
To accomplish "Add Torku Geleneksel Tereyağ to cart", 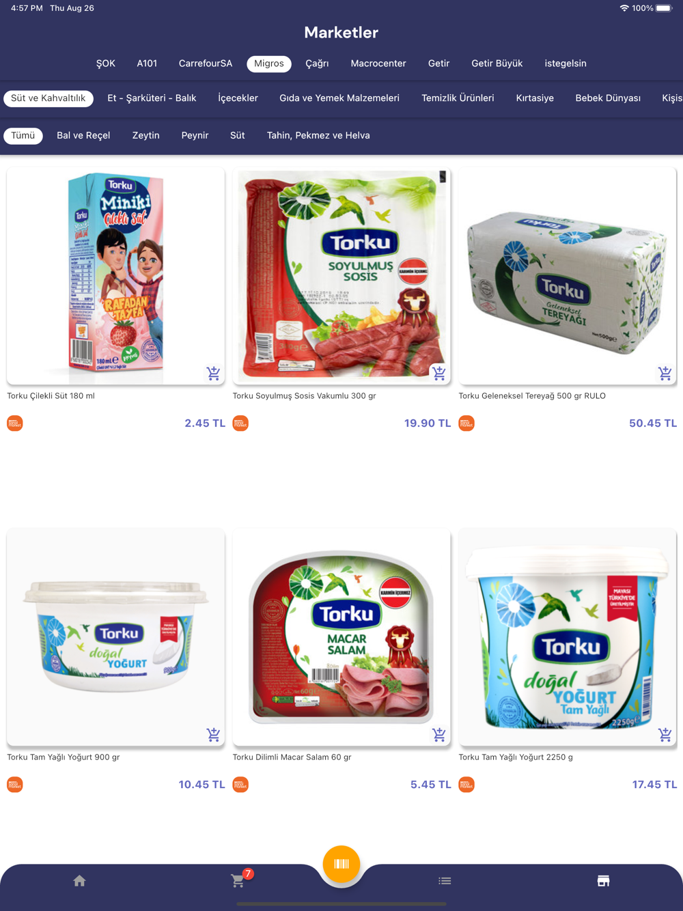I will tap(665, 373).
